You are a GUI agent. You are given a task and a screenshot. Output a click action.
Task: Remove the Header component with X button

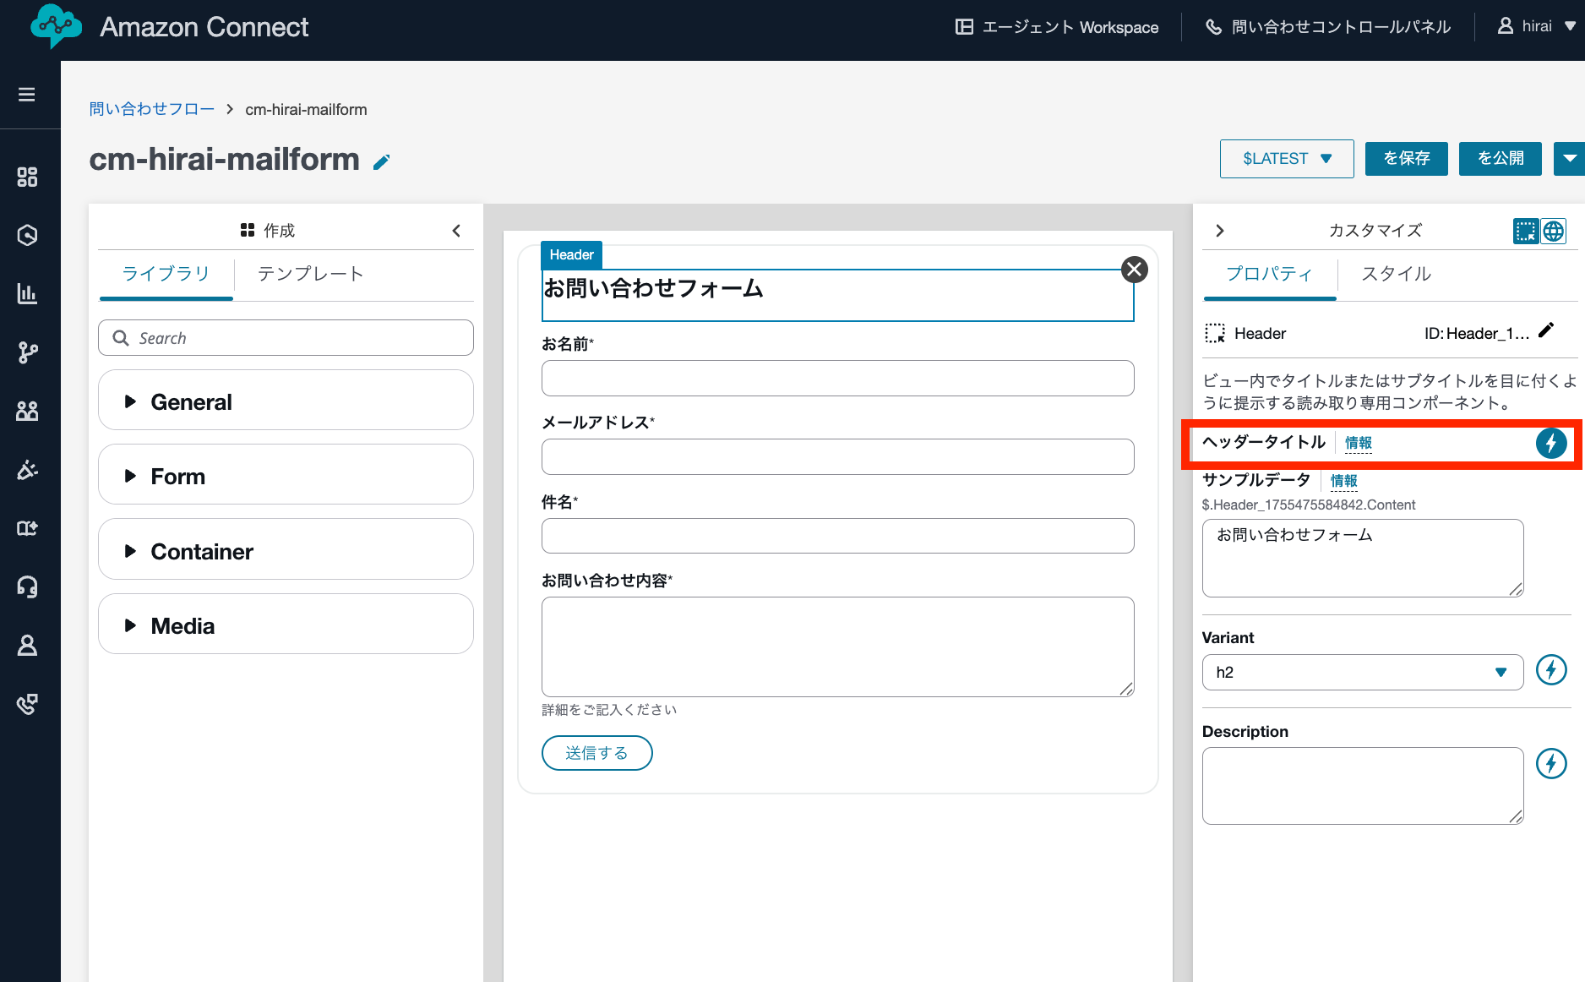point(1134,270)
